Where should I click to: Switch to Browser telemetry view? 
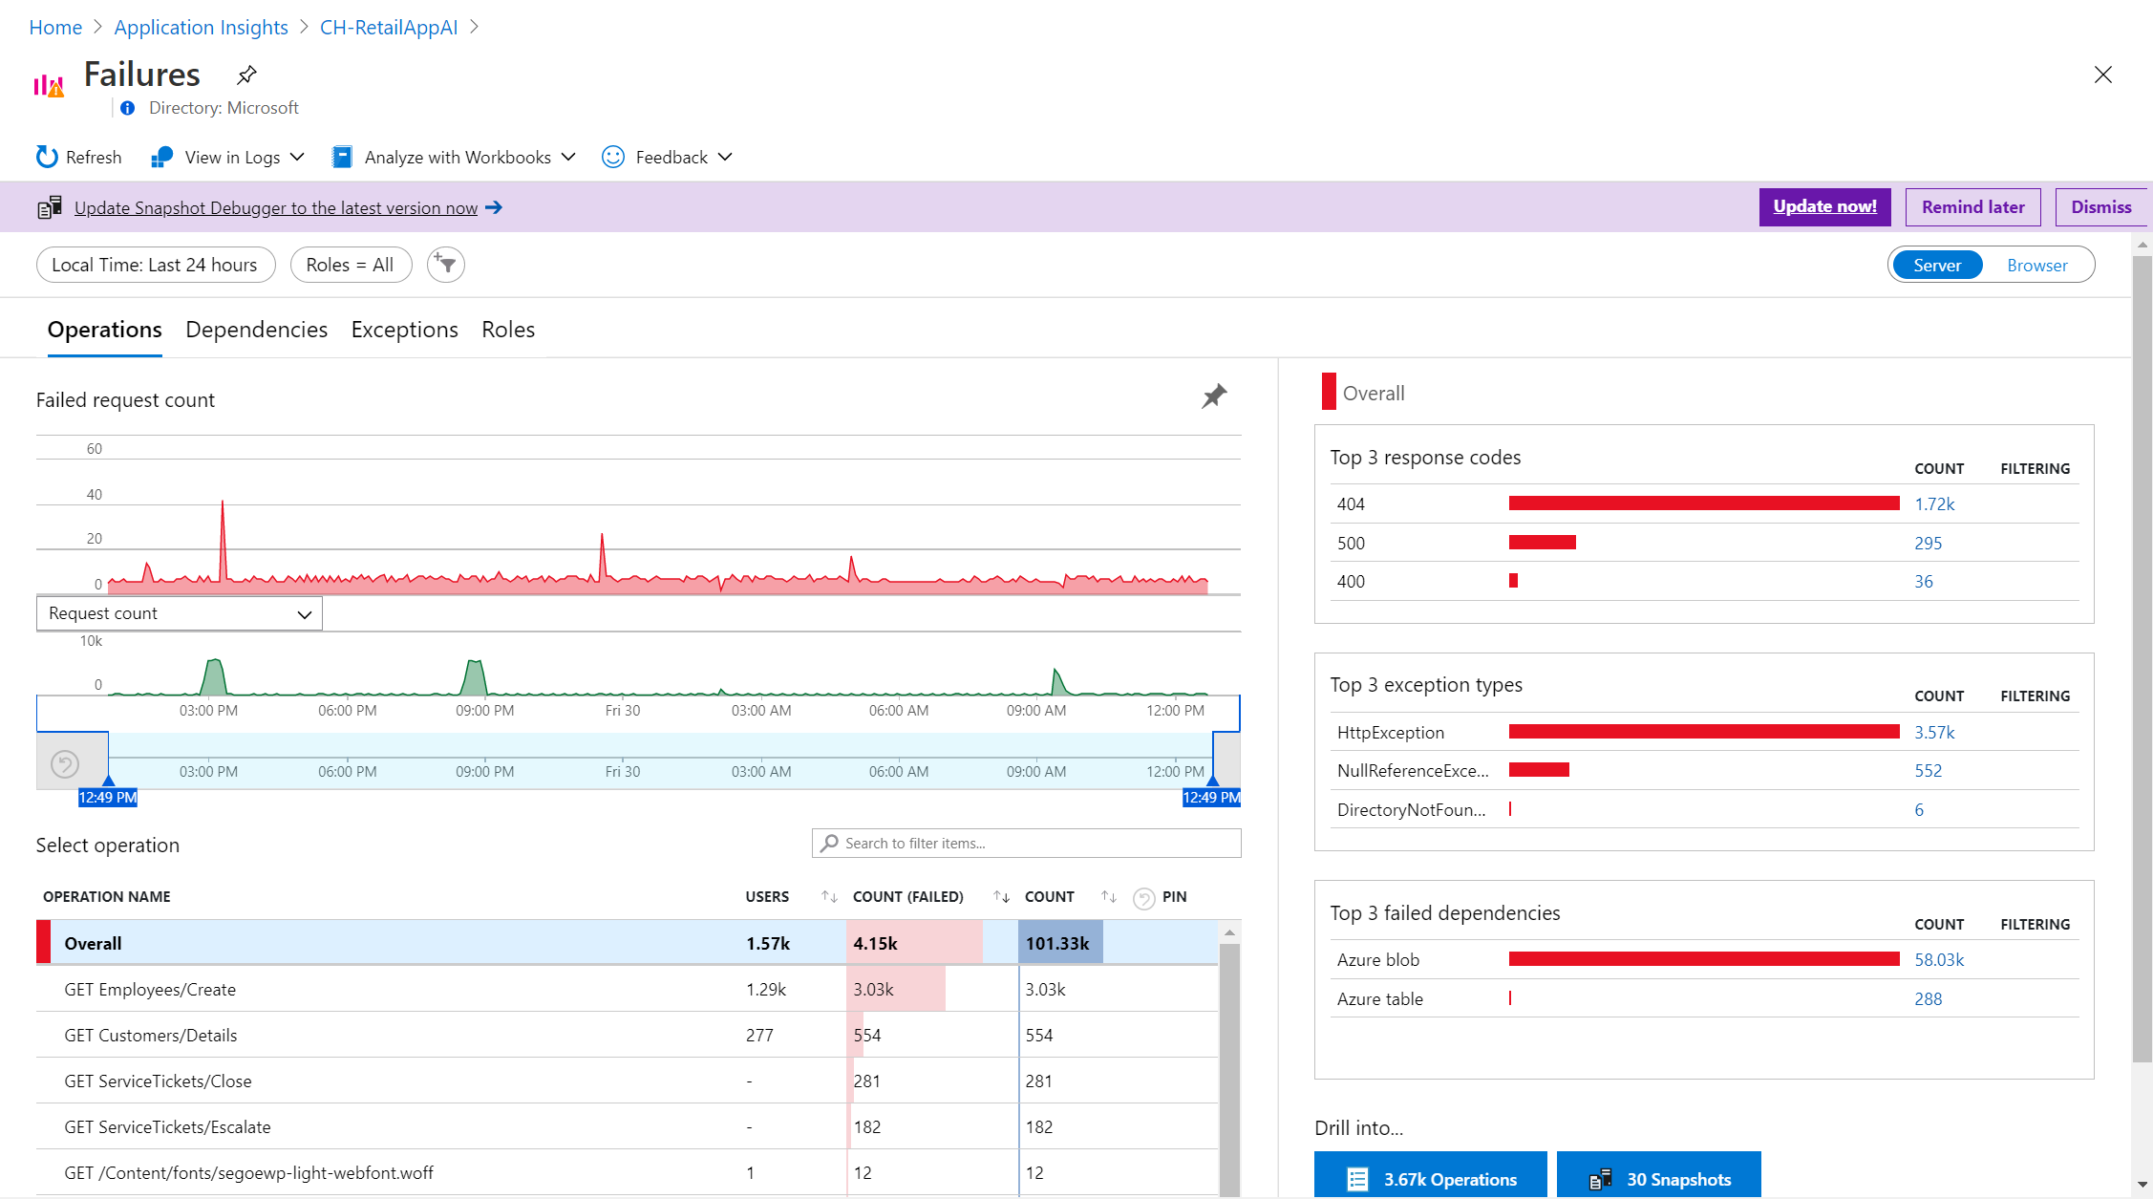click(x=2036, y=265)
